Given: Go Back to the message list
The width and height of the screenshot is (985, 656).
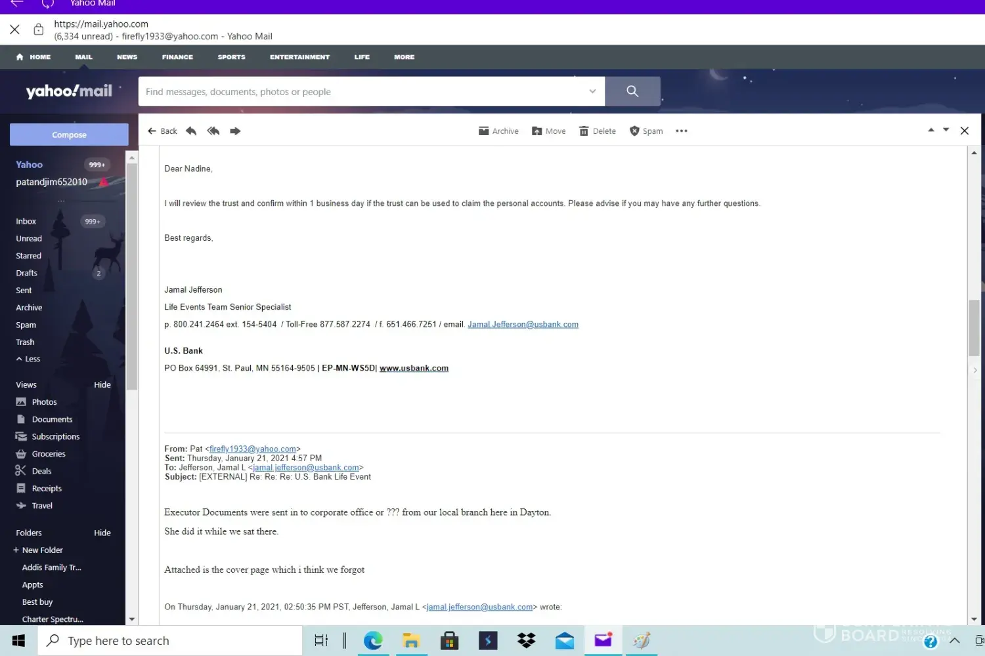Looking at the screenshot, I should point(162,131).
